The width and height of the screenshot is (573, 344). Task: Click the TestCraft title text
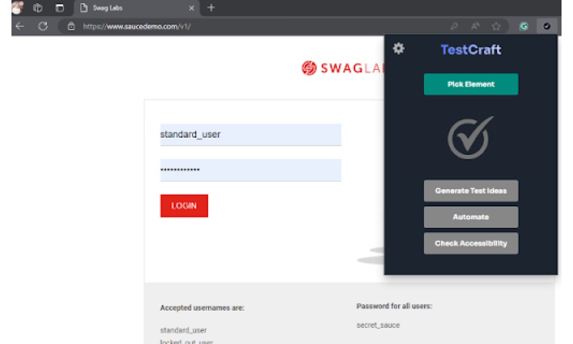click(470, 50)
